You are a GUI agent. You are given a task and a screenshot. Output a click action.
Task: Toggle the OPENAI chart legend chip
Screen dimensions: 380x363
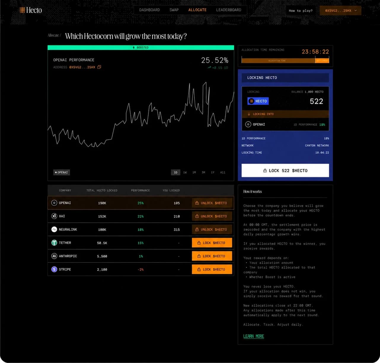tap(62, 172)
